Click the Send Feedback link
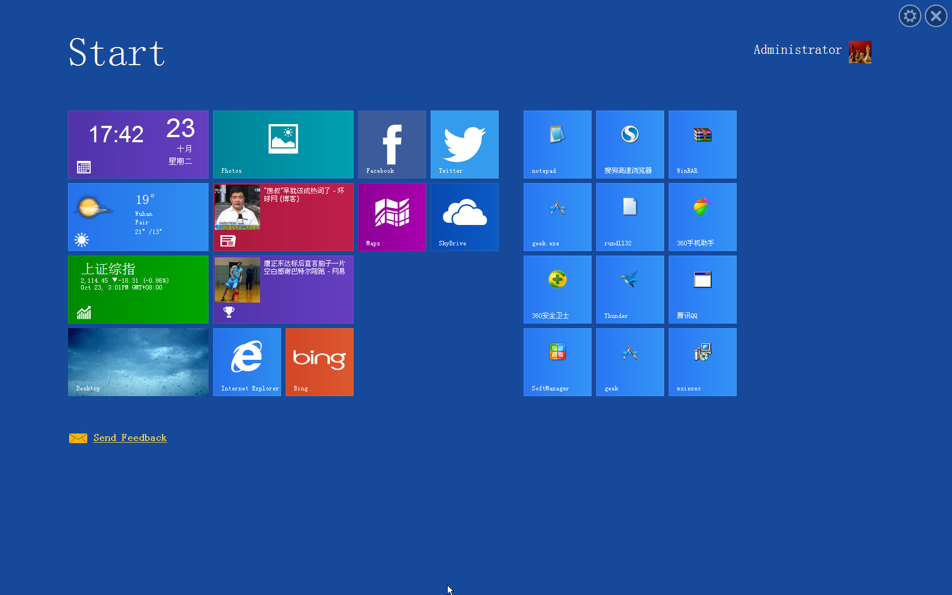952x595 pixels. [130, 438]
